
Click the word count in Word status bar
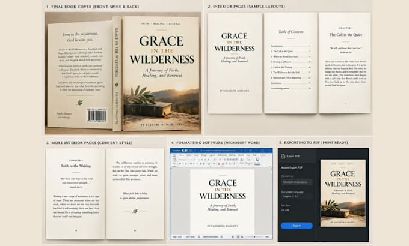pos(190,237)
